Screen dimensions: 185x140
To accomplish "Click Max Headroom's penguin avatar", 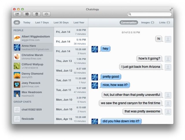I will pyautogui.click(x=17, y=94).
